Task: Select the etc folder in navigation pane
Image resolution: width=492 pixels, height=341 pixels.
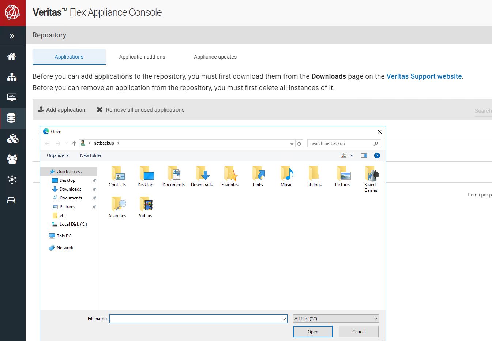Action: 63,216
